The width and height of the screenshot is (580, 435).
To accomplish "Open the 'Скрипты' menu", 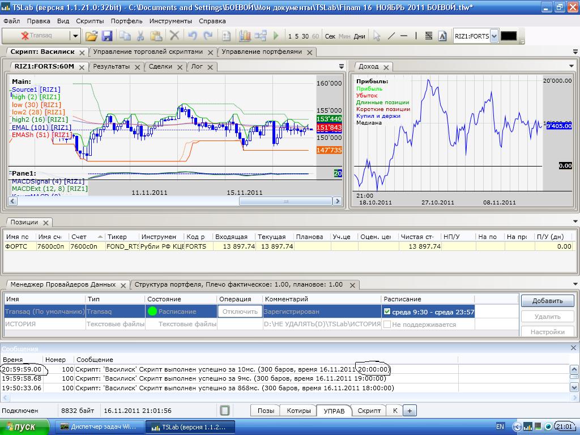I will coord(89,21).
